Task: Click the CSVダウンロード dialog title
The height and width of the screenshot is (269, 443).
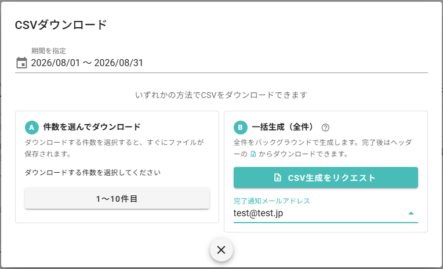Action: (x=61, y=25)
